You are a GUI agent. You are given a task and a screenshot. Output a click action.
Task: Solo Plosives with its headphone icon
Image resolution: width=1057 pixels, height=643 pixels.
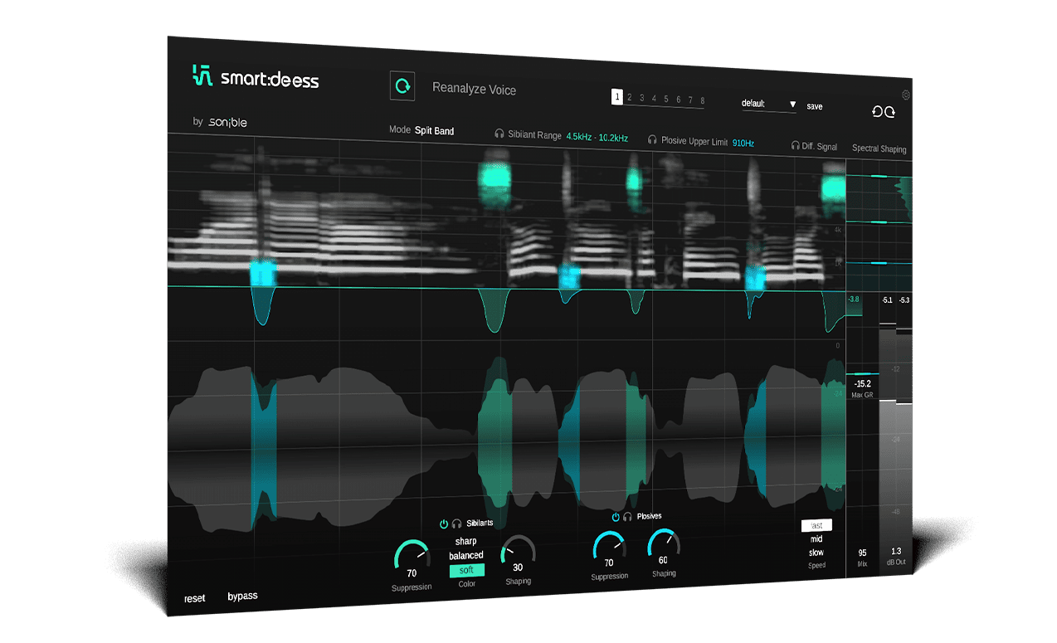point(628,517)
